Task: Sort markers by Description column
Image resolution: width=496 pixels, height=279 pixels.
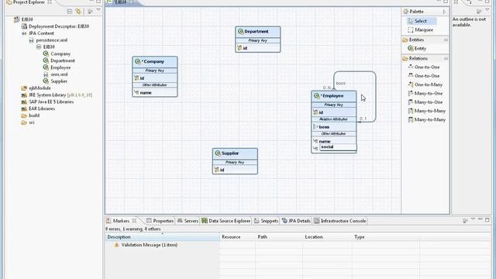Action: (163, 237)
